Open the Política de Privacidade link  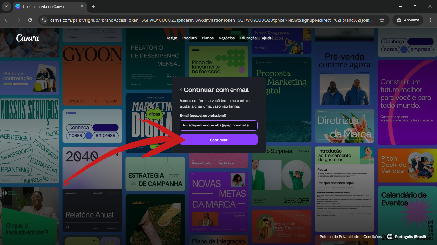tap(339, 237)
